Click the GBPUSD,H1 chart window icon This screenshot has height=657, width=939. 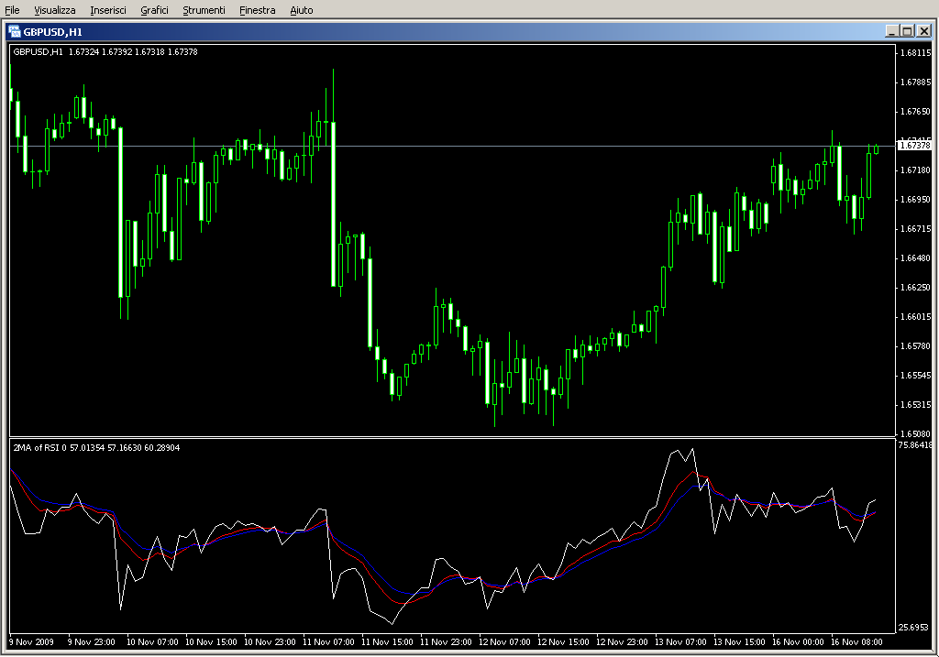[15, 32]
